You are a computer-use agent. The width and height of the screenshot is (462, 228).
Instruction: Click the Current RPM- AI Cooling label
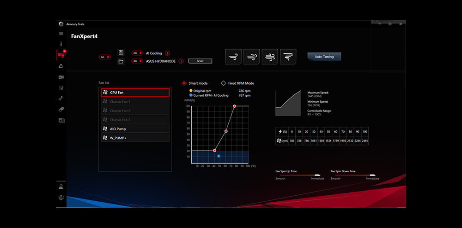point(211,95)
